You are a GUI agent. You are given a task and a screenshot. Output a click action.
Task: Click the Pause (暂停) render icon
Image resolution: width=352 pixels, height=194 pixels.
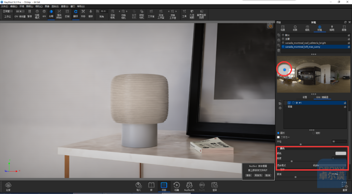point(29,12)
